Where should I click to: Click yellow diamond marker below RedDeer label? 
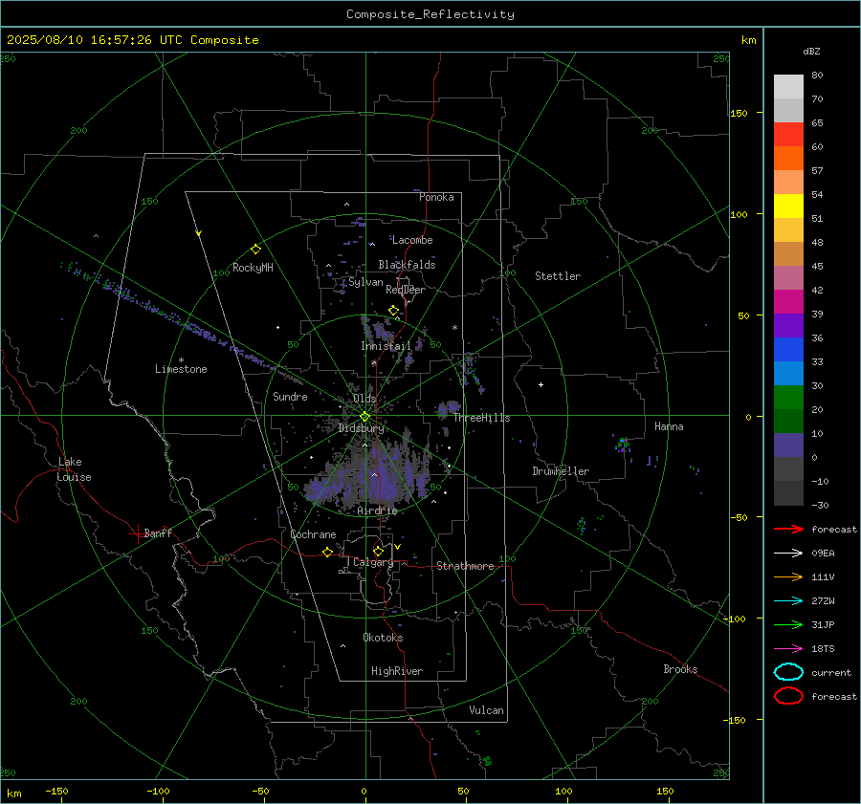393,311
